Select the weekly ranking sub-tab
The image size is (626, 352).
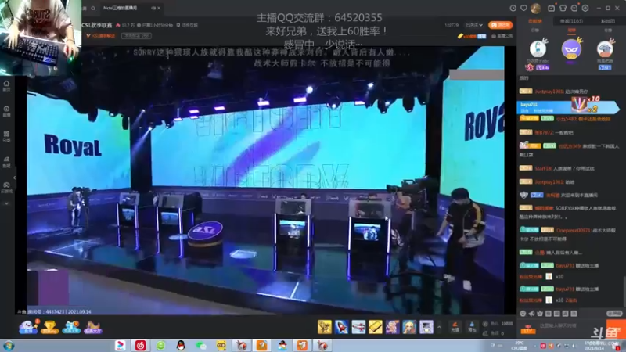point(572,31)
